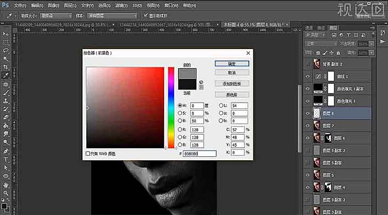
Task: Open the sample layers dropdown
Action: [112, 16]
